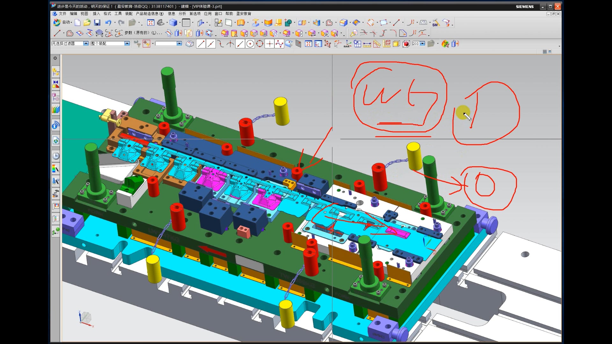Open the Reuse Library books icon
612x344 pixels.
coord(56,110)
